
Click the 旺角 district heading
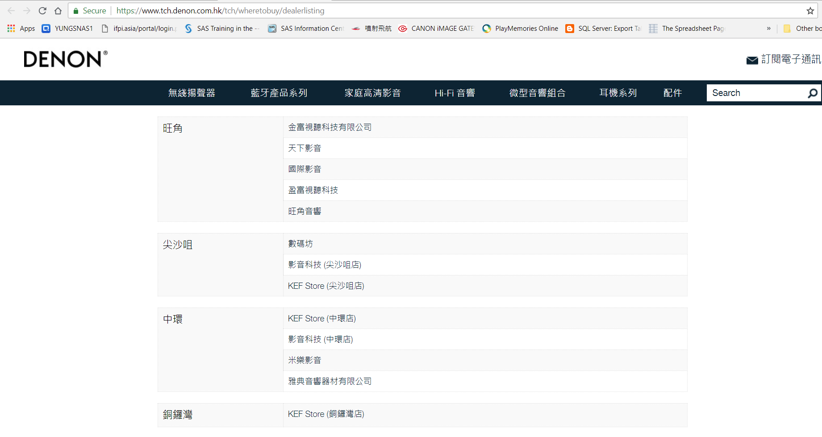[x=173, y=129]
